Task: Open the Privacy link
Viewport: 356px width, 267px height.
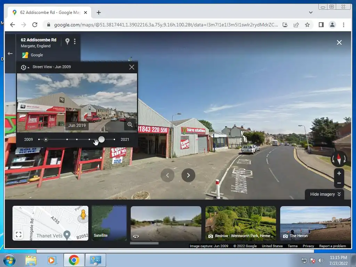Action: pyautogui.click(x=308, y=246)
